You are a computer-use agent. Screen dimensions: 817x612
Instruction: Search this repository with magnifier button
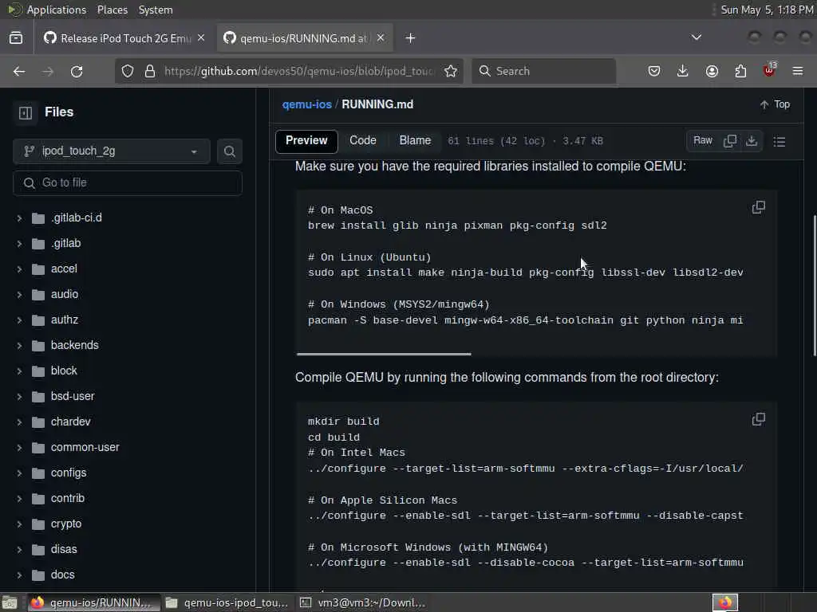pyautogui.click(x=229, y=151)
